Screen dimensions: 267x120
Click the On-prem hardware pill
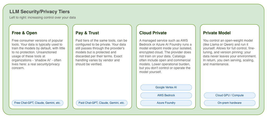[229, 103]
